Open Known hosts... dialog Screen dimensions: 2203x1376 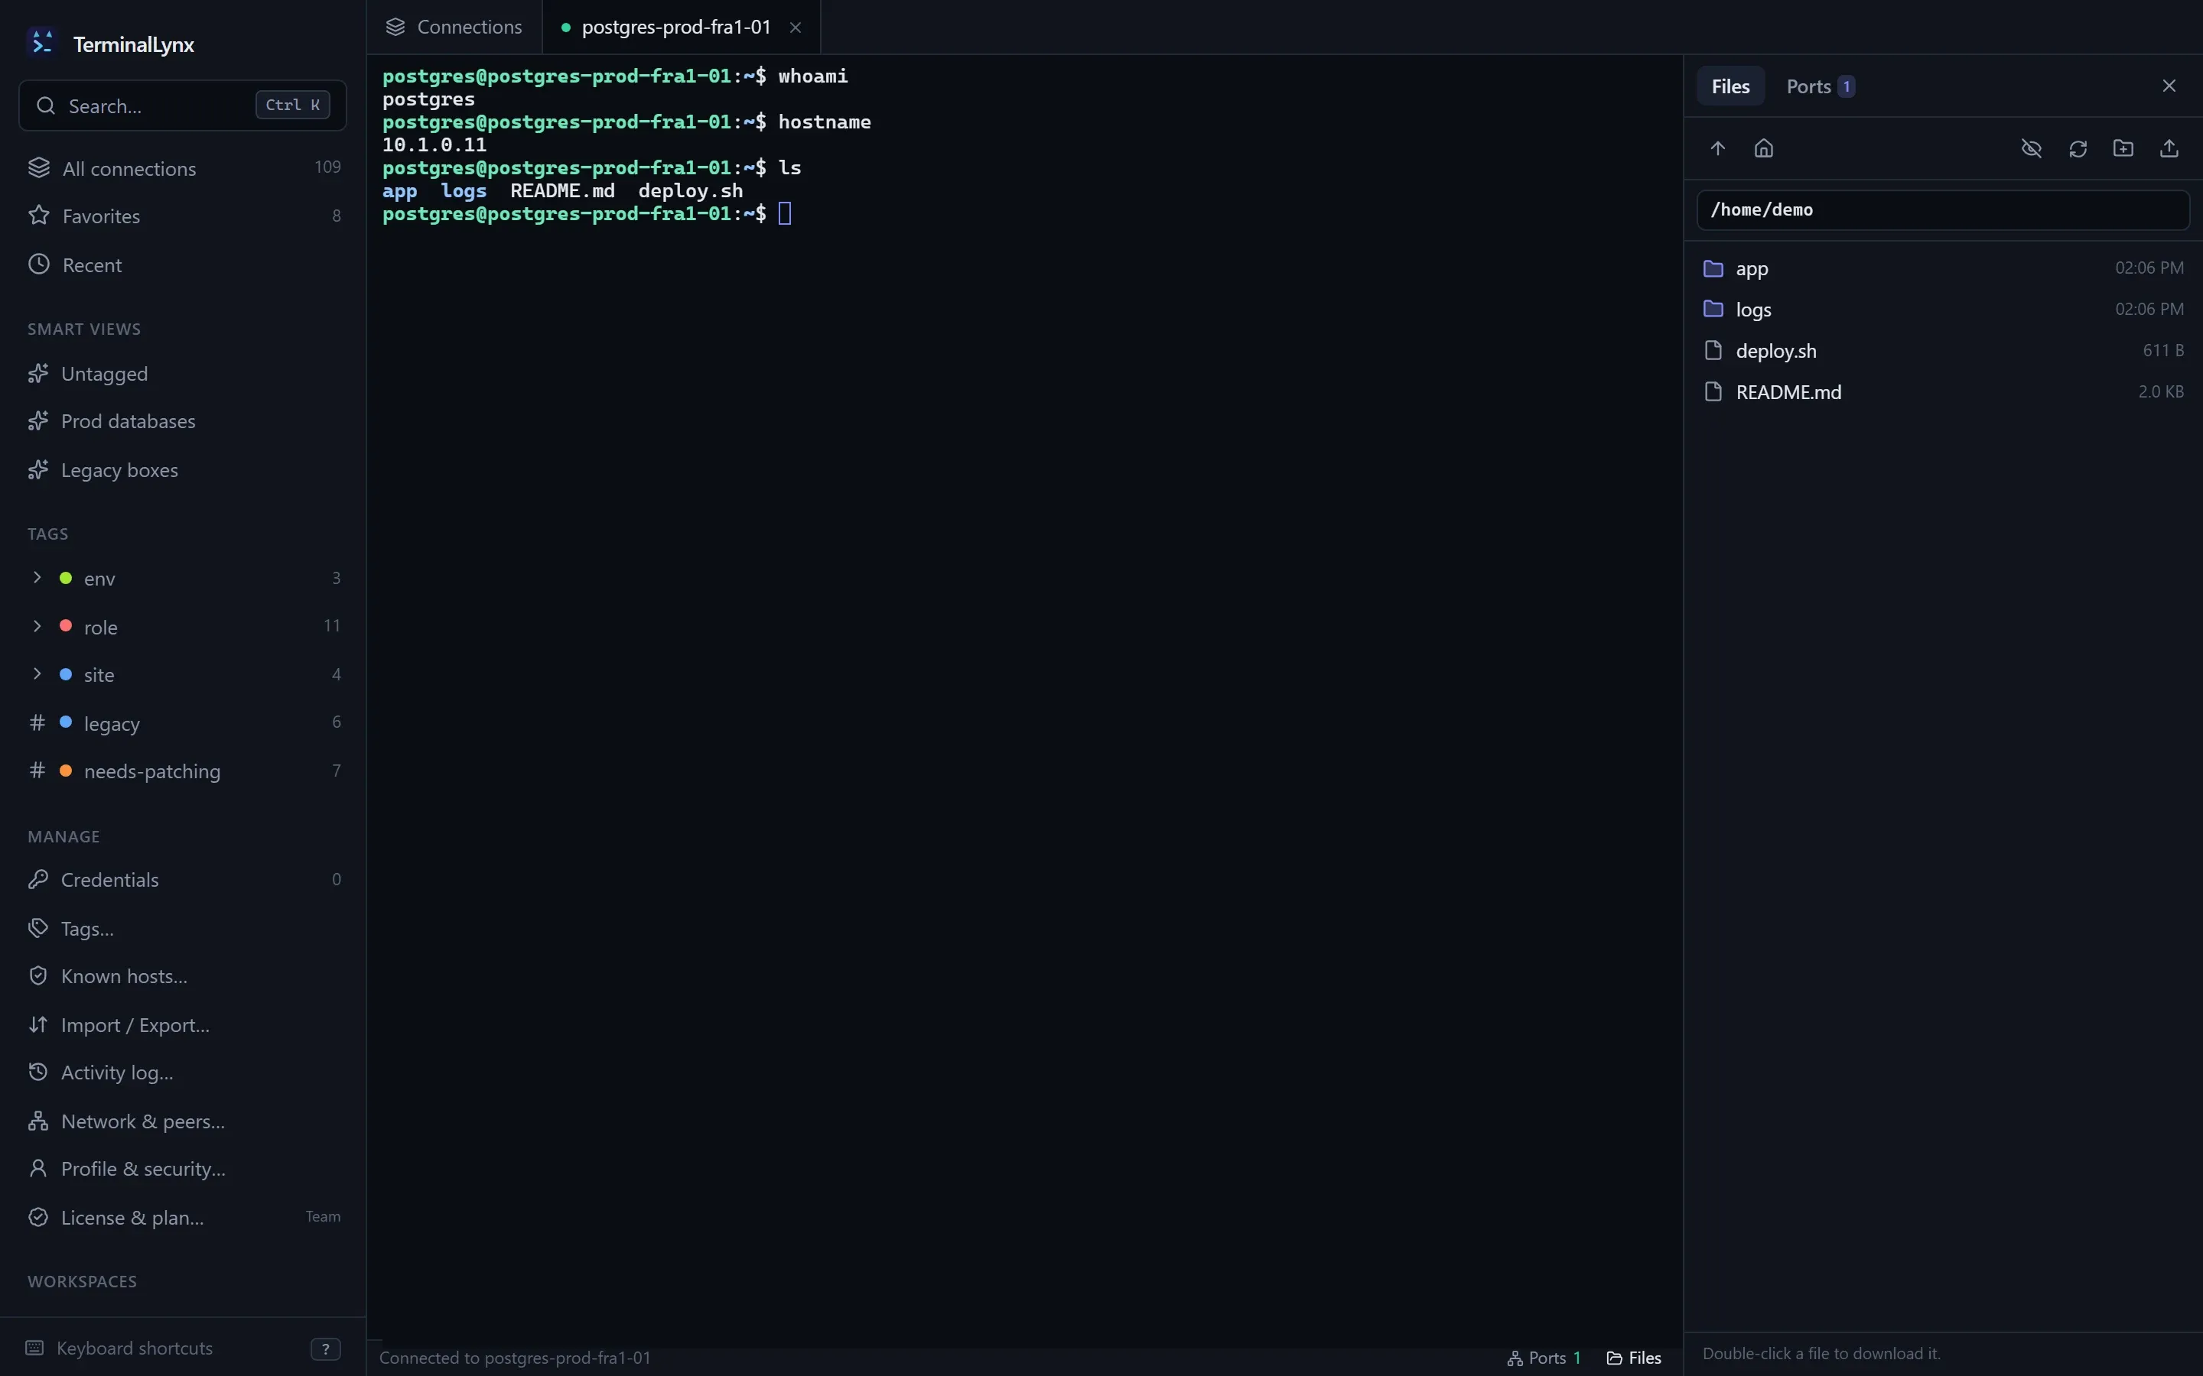pyautogui.click(x=183, y=976)
